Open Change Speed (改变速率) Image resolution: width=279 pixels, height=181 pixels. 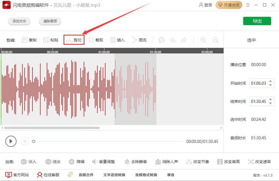pyautogui.click(x=260, y=162)
